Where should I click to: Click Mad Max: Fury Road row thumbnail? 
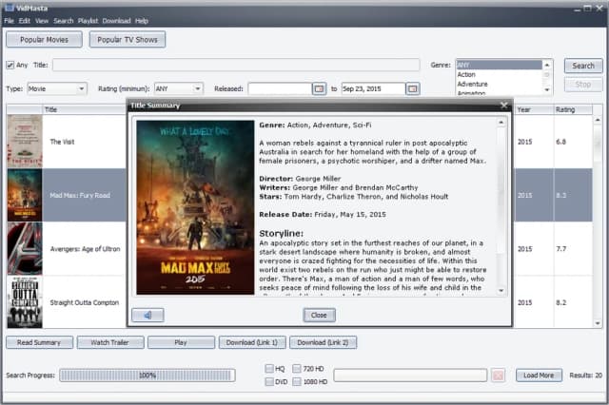[x=25, y=195]
